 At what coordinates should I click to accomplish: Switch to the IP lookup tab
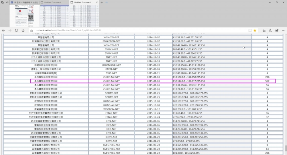[25, 2]
